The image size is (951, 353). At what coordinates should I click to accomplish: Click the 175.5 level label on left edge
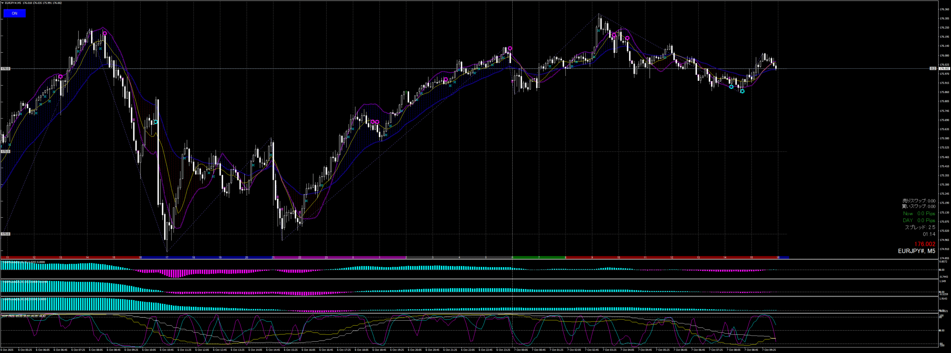tap(5, 152)
